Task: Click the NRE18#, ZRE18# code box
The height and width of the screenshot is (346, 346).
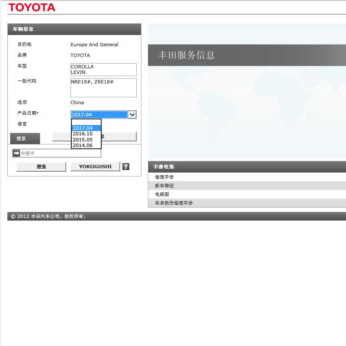Action: point(103,88)
